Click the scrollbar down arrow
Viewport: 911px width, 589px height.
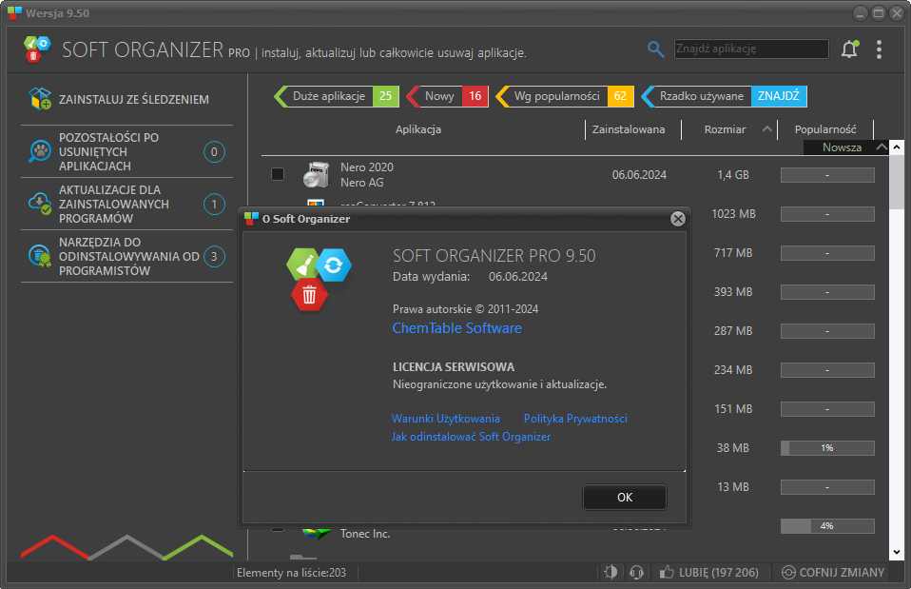coord(897,553)
